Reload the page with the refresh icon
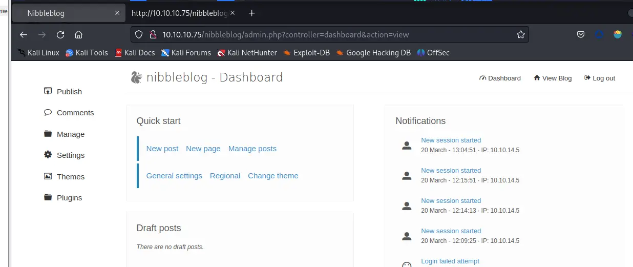This screenshot has width=633, height=267. click(60, 35)
